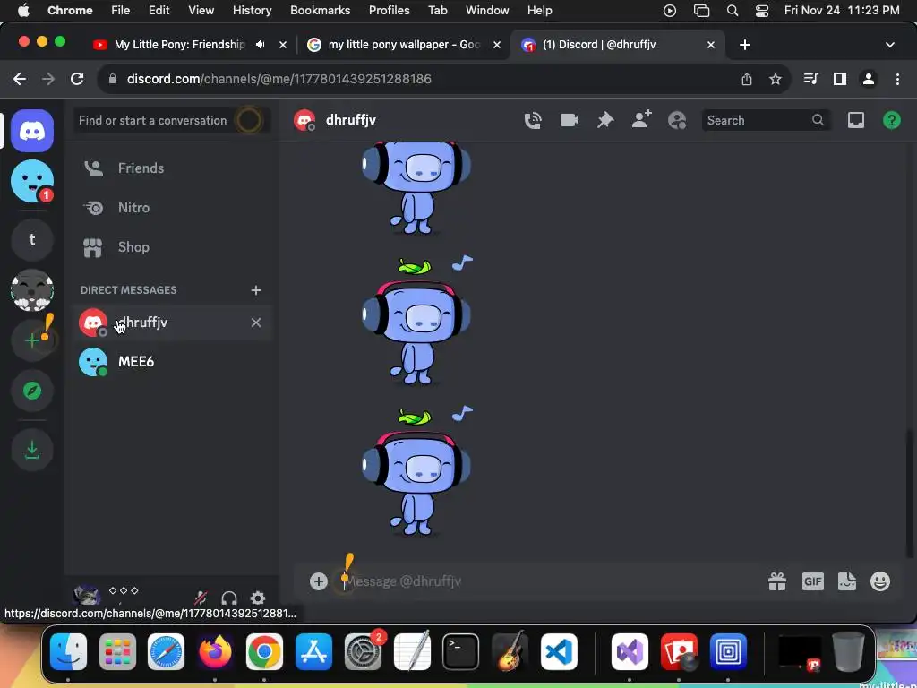This screenshot has height=688, width=917.
Task: Open Chrome three-dot menu
Action: pyautogui.click(x=897, y=79)
